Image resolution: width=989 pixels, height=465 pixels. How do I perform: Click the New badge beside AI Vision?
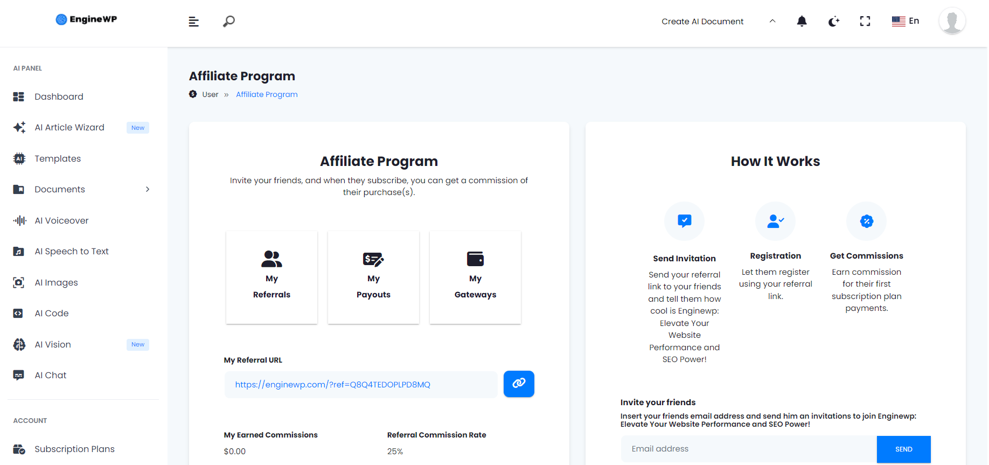click(138, 344)
